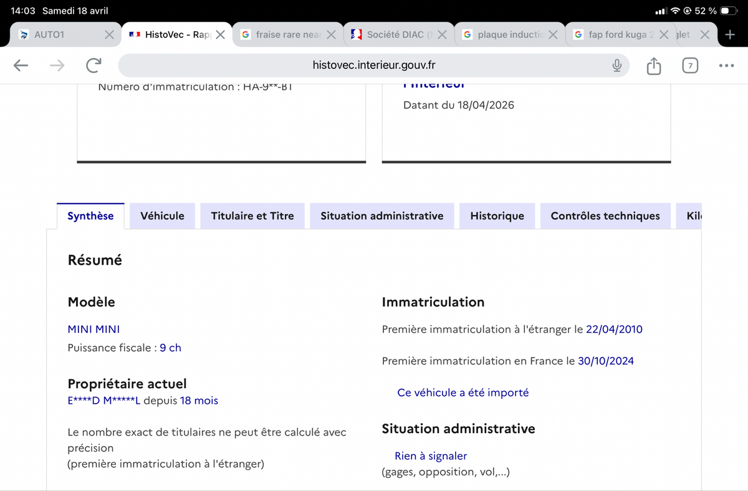The width and height of the screenshot is (748, 491).
Task: Open the share sheet icon
Action: pos(653,65)
